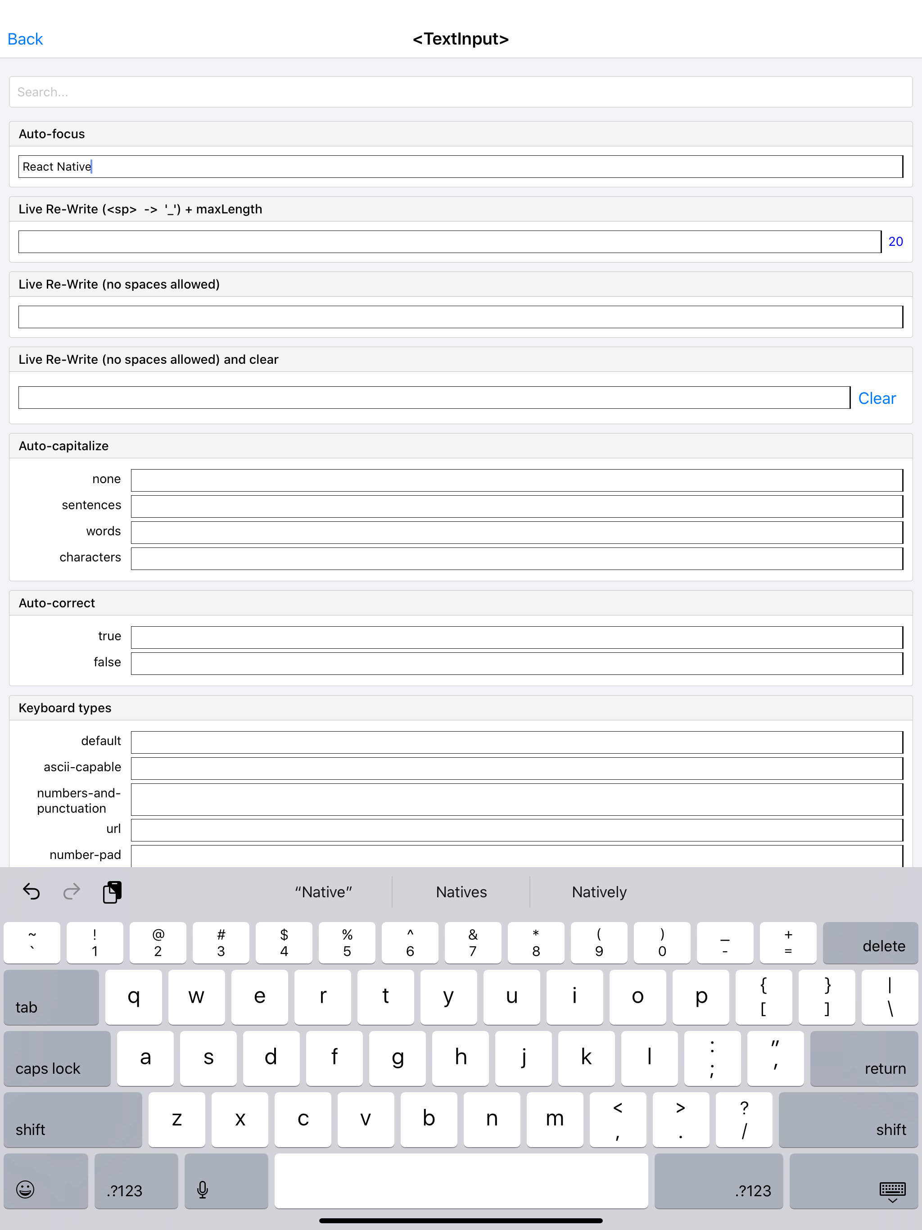Toggle the caps lock key
The height and width of the screenshot is (1230, 922).
pos(57,1058)
